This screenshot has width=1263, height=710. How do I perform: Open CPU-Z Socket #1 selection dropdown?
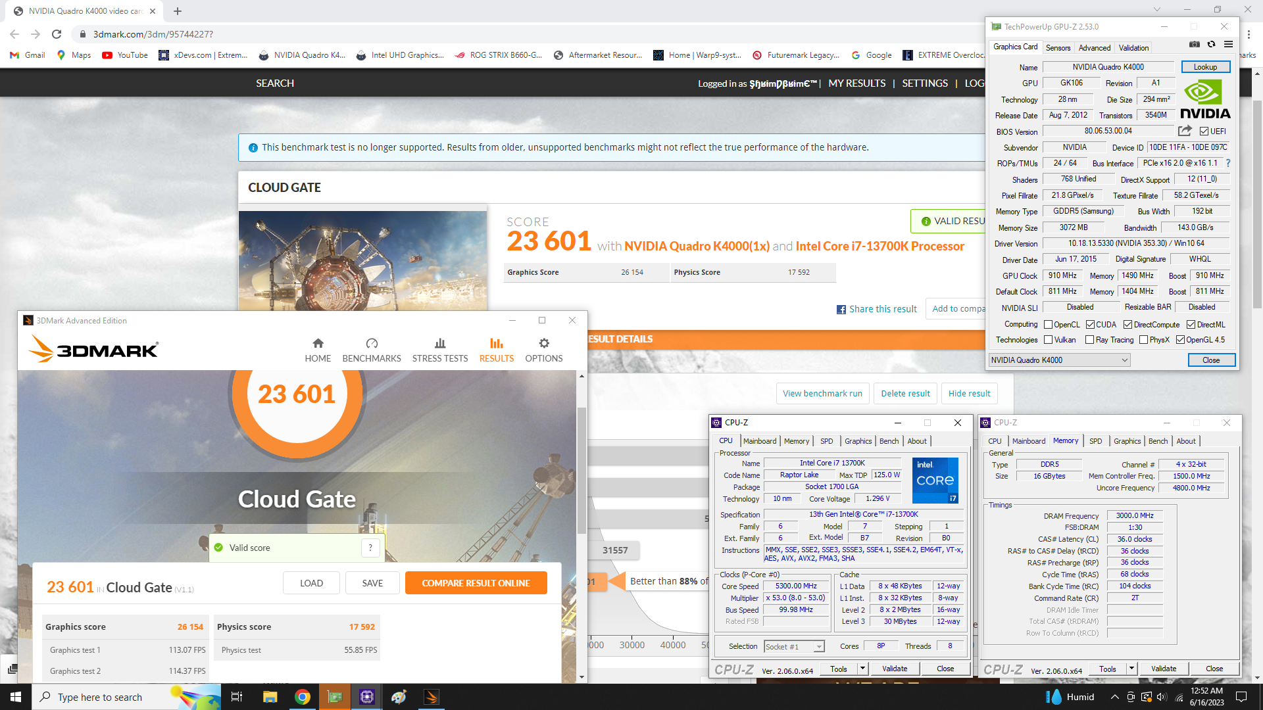point(795,647)
